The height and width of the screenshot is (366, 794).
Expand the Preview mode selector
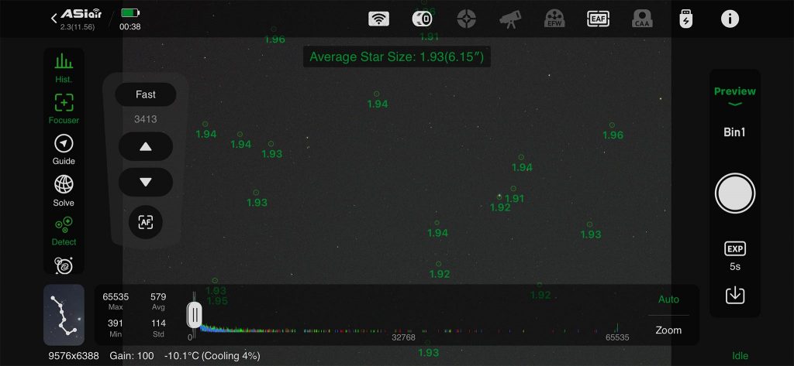tap(734, 96)
